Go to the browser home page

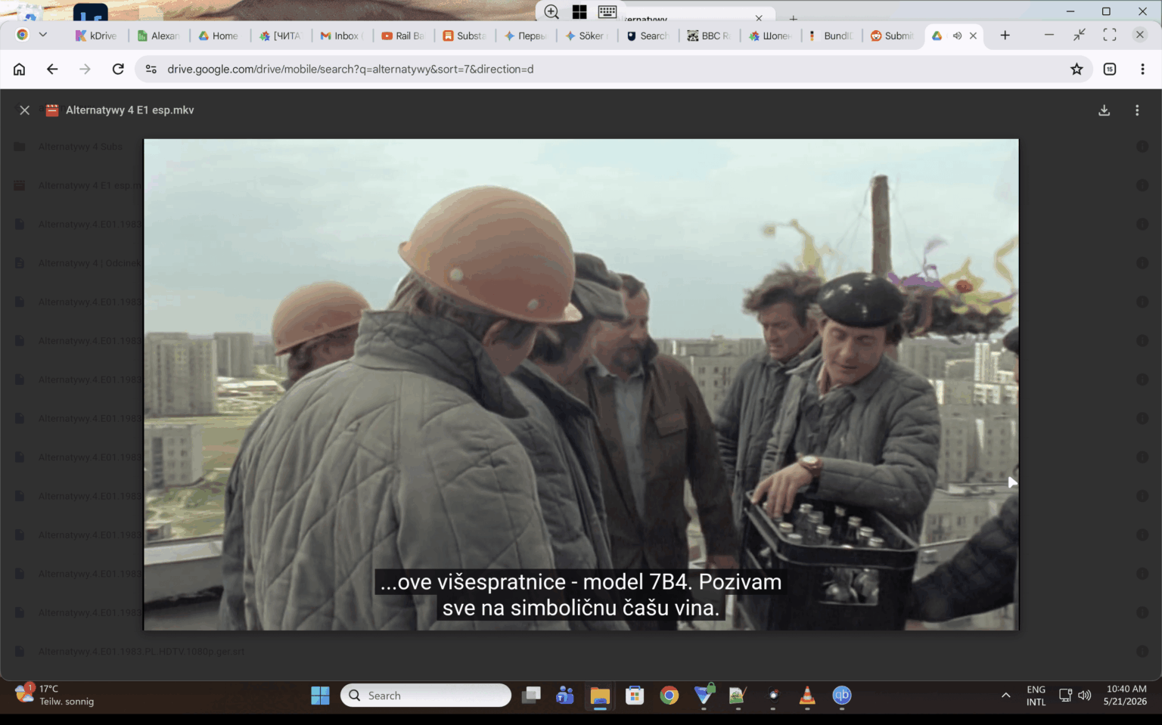point(20,69)
